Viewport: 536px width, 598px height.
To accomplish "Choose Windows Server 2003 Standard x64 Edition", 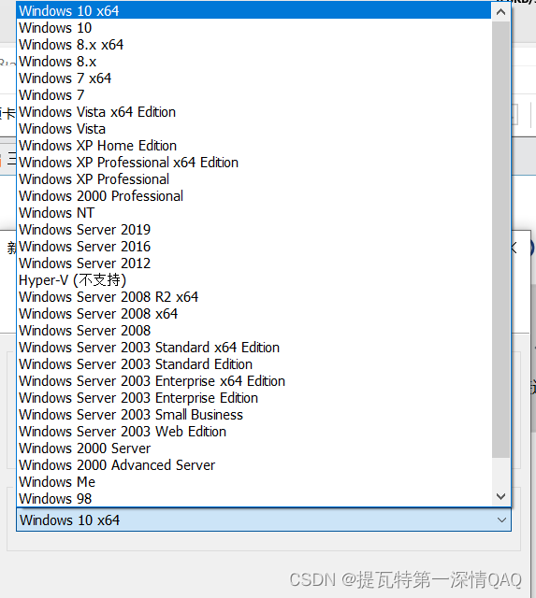I will click(254, 347).
